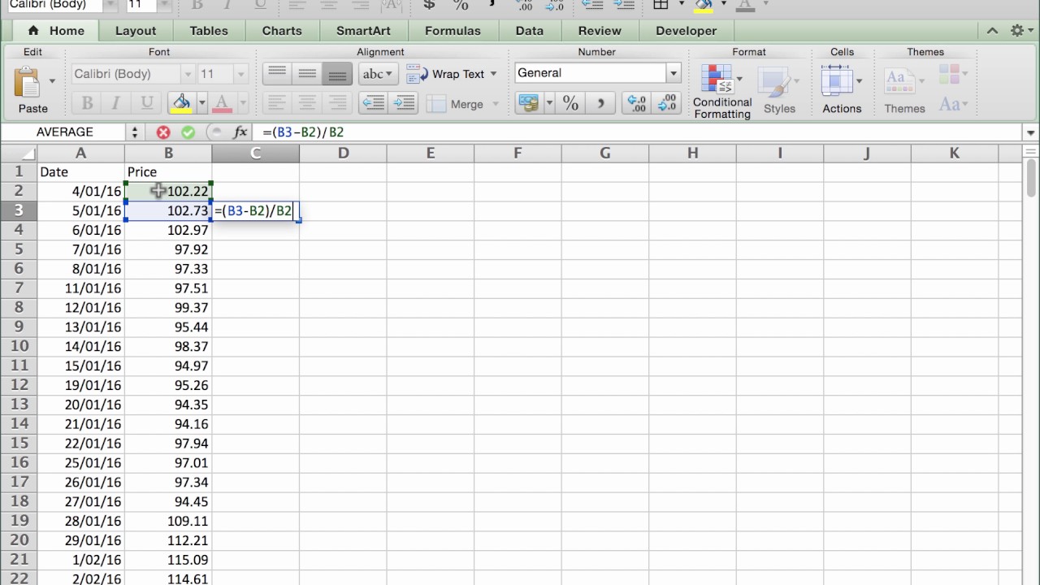The height and width of the screenshot is (585, 1040).
Task: Select the Price header cell
Action: [168, 172]
